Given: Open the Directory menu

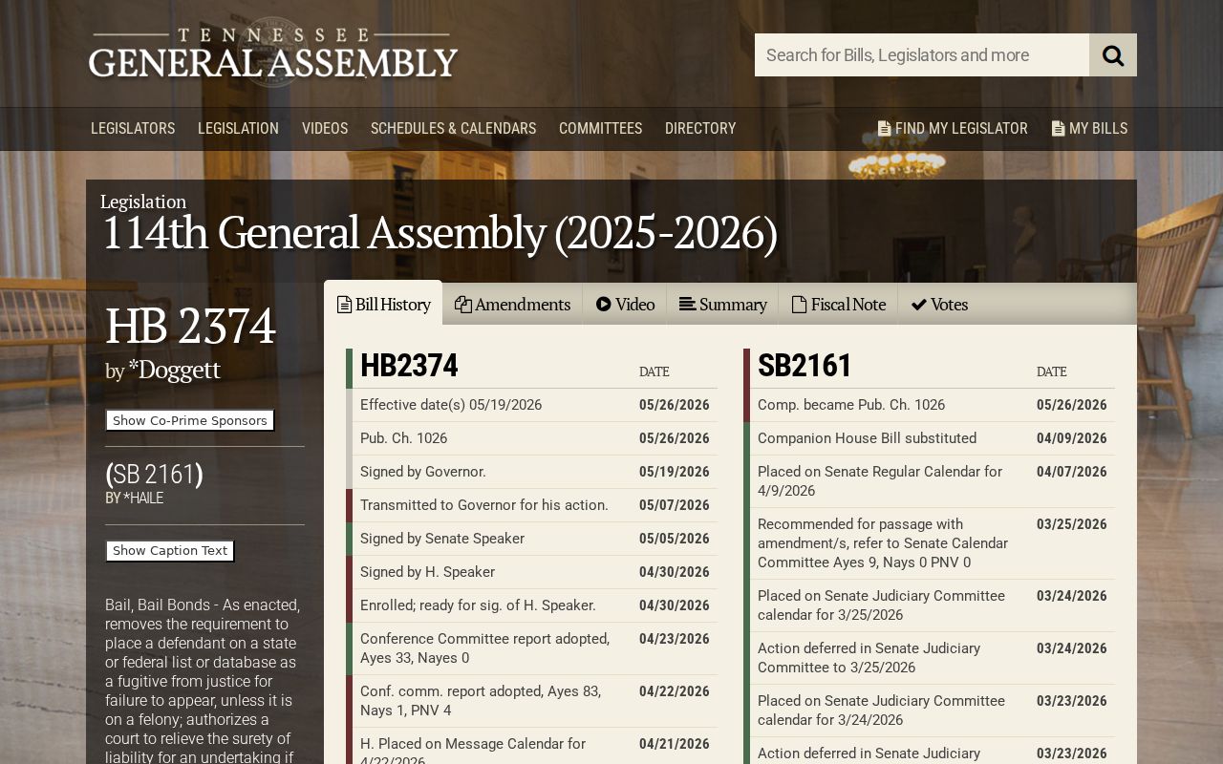Looking at the screenshot, I should point(700,128).
